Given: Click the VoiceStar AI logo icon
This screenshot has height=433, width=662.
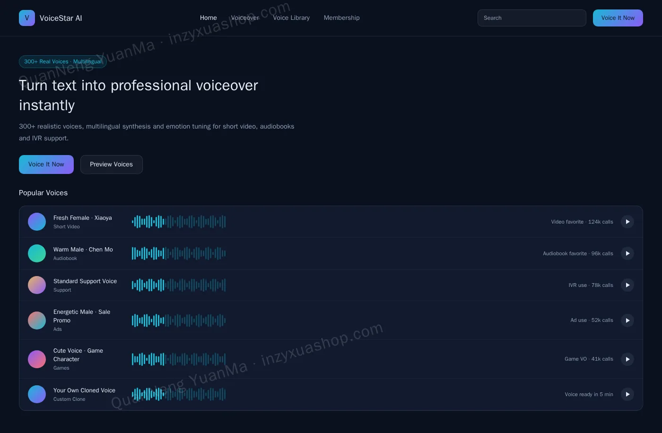Looking at the screenshot, I should coord(27,18).
